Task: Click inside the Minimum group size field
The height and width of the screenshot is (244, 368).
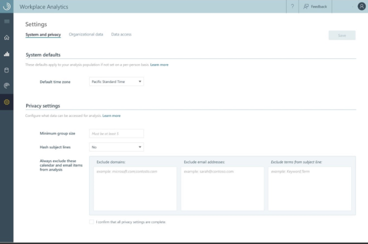Action: (x=116, y=133)
